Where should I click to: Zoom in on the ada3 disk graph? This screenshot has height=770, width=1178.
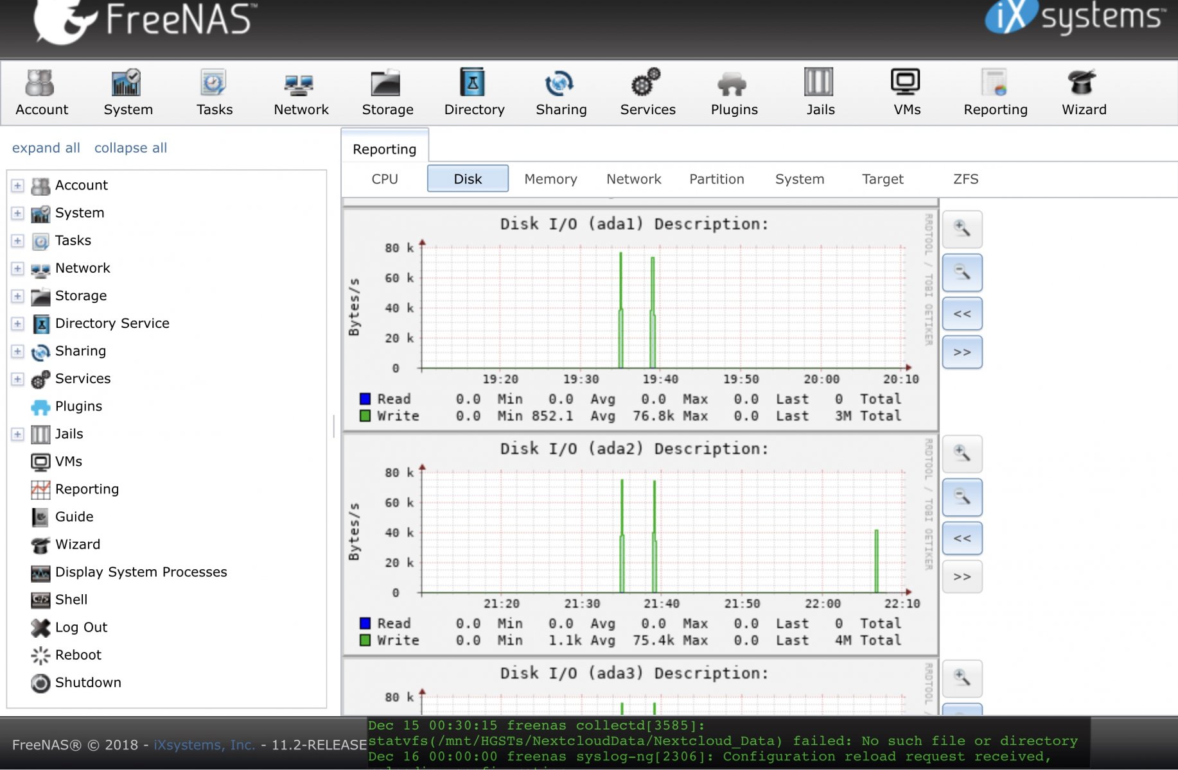(x=962, y=678)
